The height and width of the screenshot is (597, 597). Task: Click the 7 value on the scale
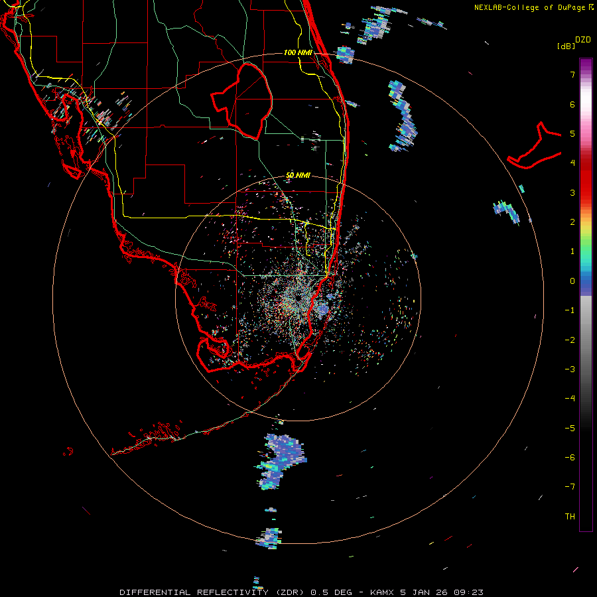tap(572, 74)
